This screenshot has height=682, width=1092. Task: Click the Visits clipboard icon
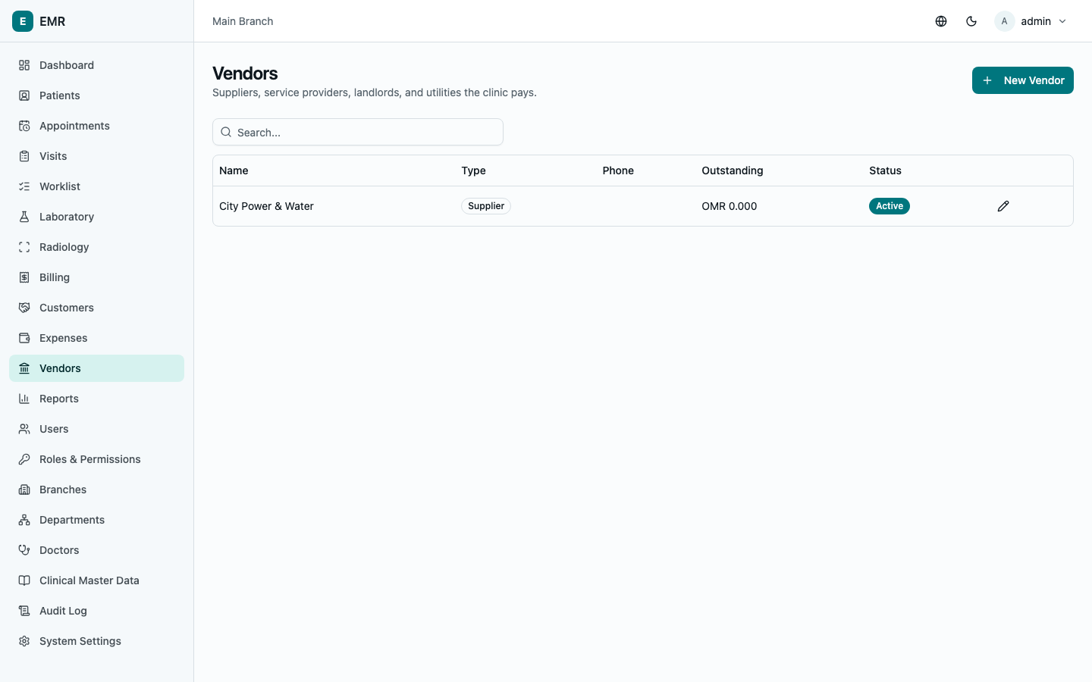pyautogui.click(x=24, y=156)
